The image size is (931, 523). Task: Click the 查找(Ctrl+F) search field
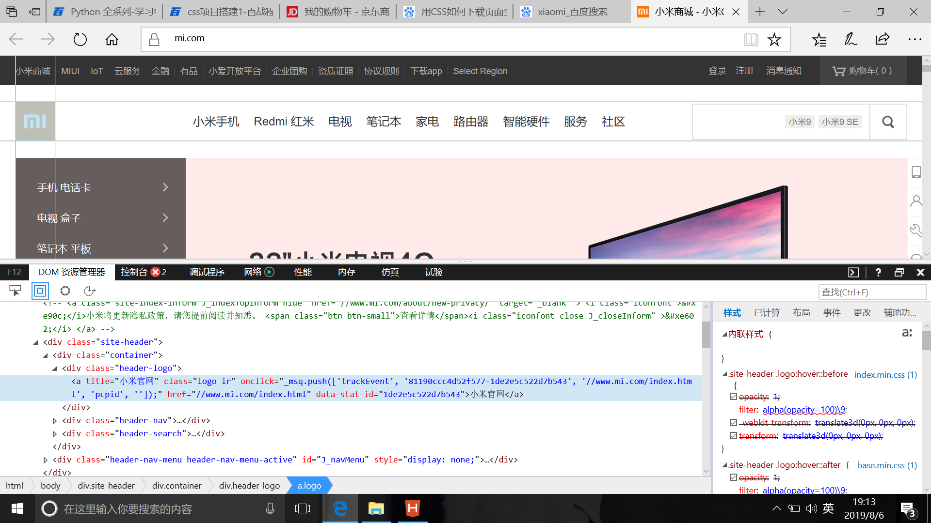872,292
